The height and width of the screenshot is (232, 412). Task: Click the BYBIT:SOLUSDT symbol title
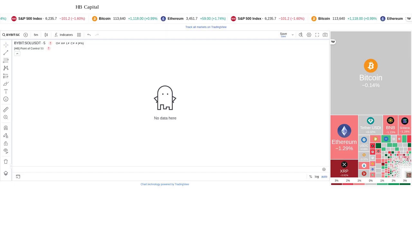click(x=30, y=43)
